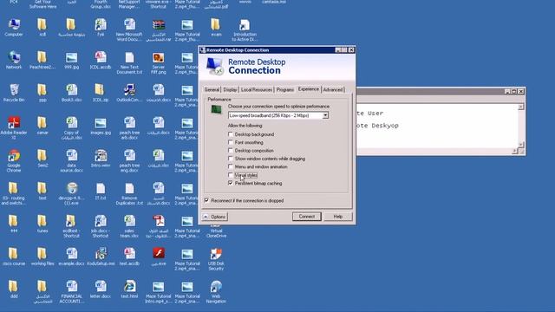The width and height of the screenshot is (555, 312).
Task: Select the Intro.wmv video icon
Action: 101,159
